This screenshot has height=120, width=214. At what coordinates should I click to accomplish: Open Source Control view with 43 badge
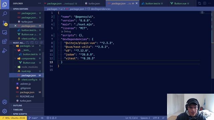click(x=4, y=23)
